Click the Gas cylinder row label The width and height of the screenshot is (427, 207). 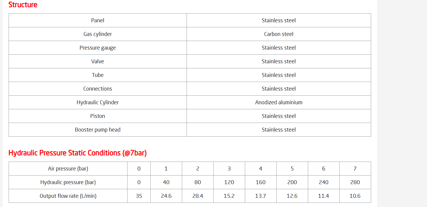coord(98,34)
